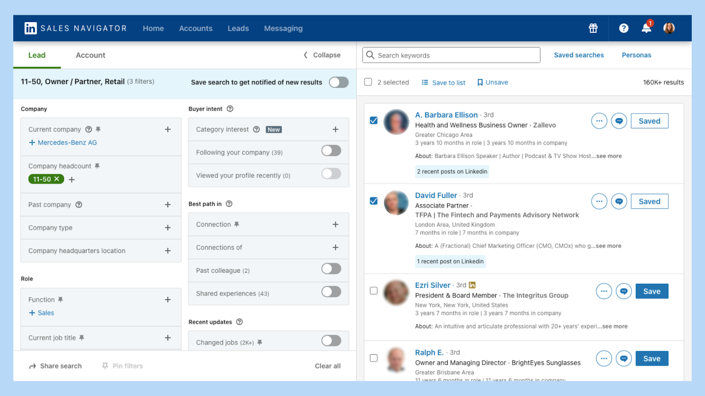Open the notifications bell

tap(646, 28)
